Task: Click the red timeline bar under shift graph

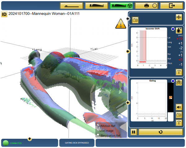Action: 143,62
